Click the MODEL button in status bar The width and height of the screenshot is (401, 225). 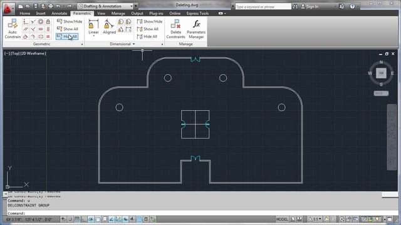[282, 219]
